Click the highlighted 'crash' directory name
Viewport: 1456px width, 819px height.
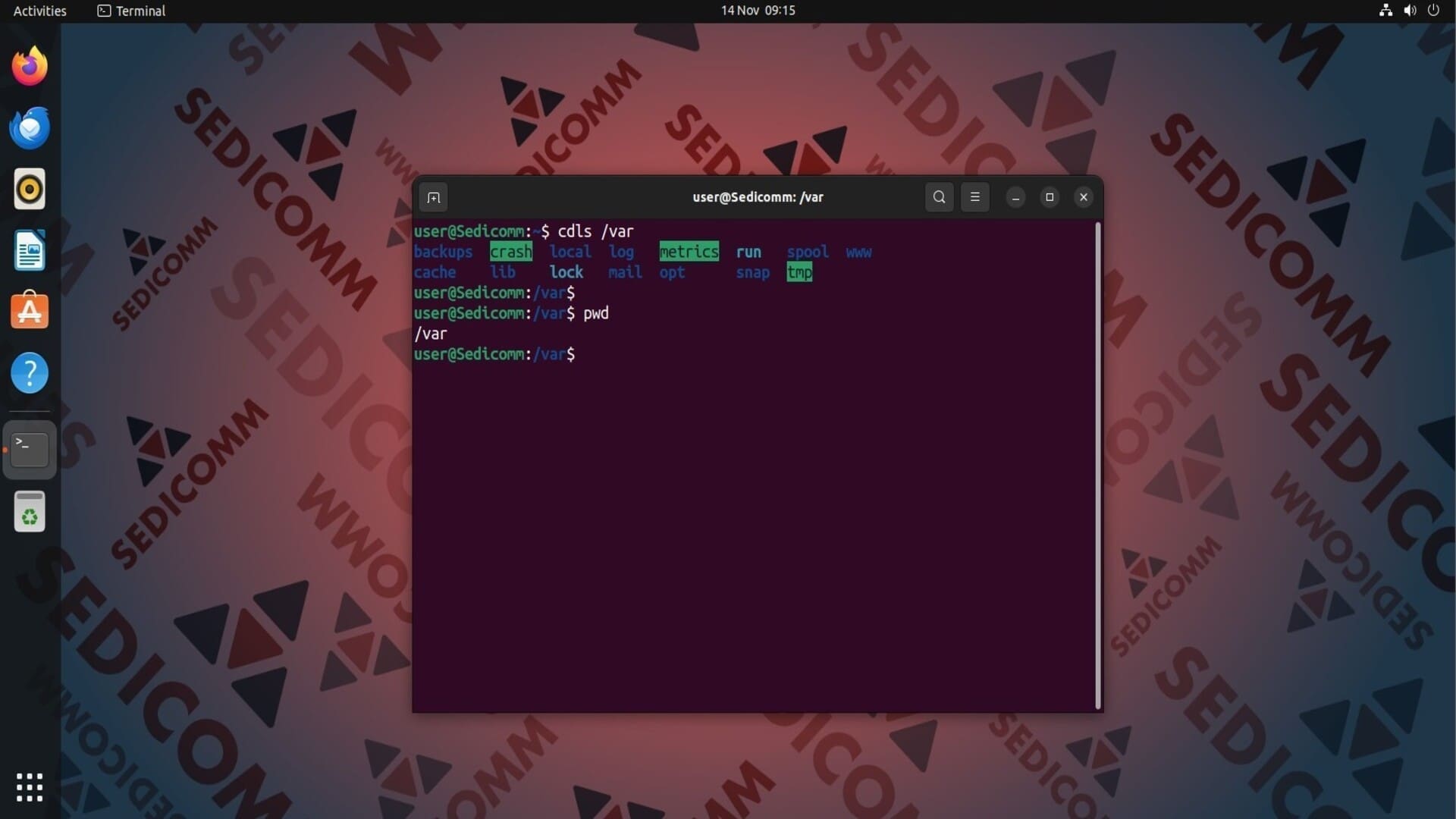point(511,252)
